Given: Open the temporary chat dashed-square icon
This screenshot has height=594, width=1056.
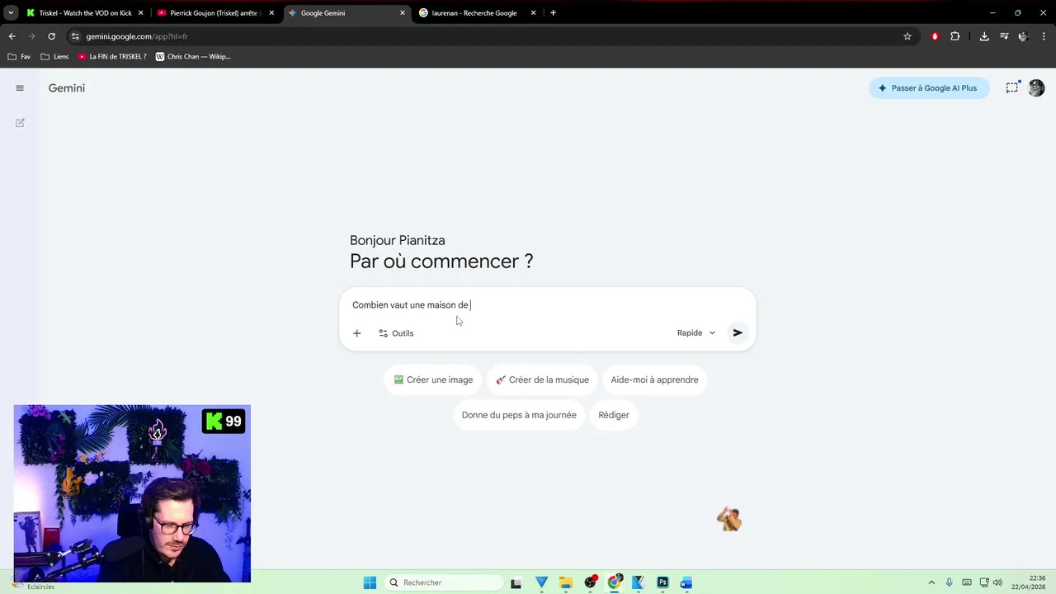Looking at the screenshot, I should [1012, 88].
